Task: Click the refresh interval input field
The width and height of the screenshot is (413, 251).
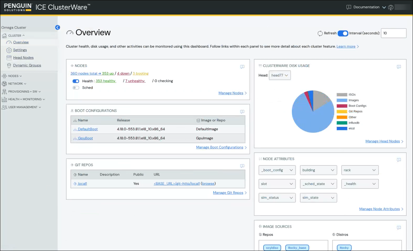Action: (x=393, y=33)
